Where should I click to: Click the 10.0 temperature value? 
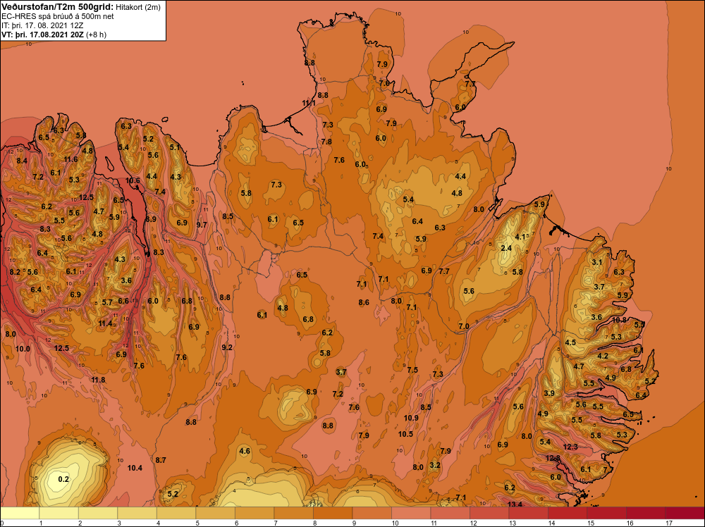click(x=23, y=349)
